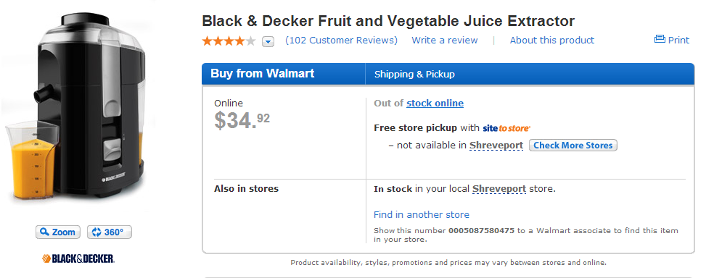This screenshot has width=714, height=278.
Task: Click Write a review link
Action: pos(444,41)
